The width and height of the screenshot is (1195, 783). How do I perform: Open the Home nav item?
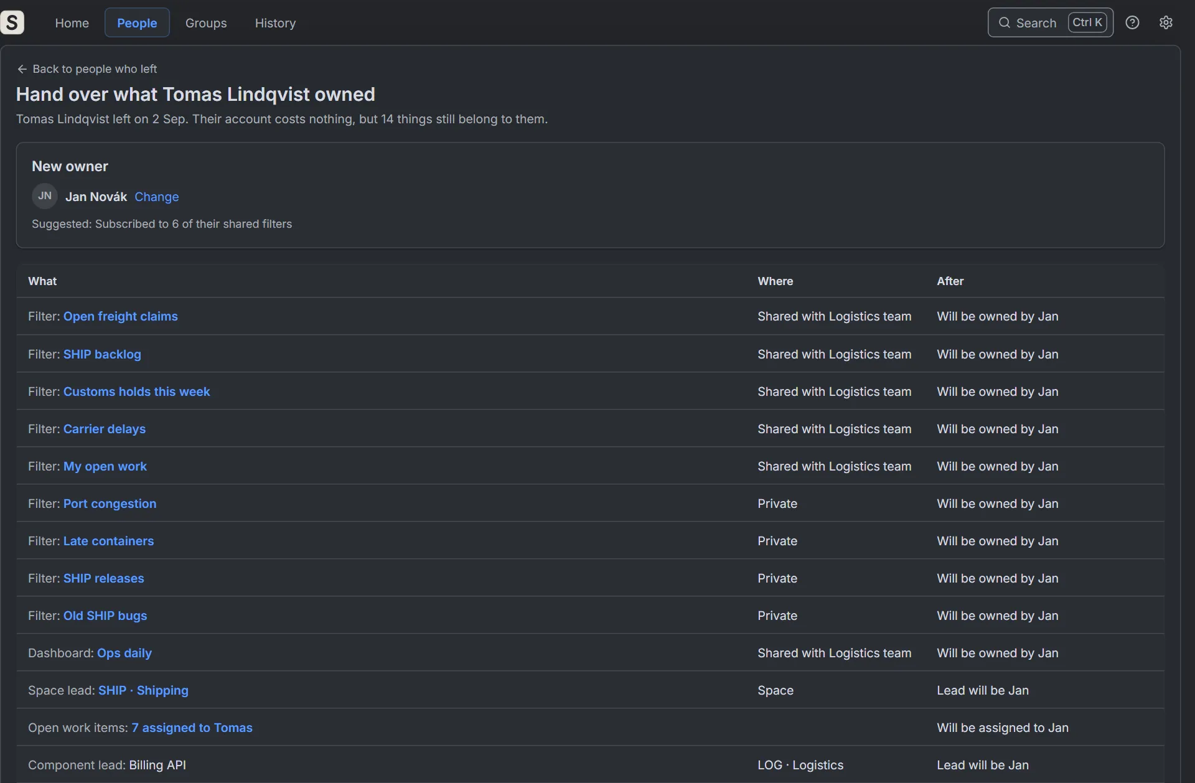tap(72, 23)
